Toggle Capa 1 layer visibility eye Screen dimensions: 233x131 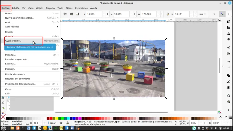pos(61,123)
